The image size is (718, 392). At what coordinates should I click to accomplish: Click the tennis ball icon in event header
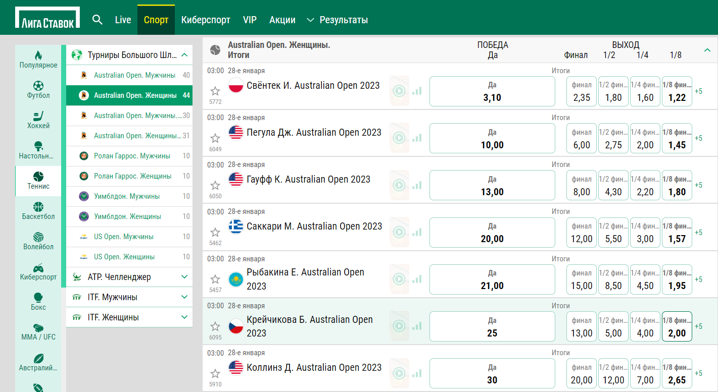point(216,50)
